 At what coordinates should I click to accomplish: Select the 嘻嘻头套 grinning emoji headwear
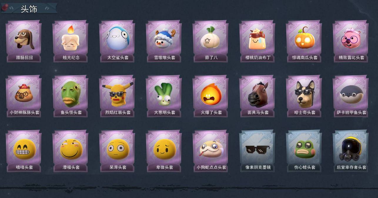(x=24, y=151)
